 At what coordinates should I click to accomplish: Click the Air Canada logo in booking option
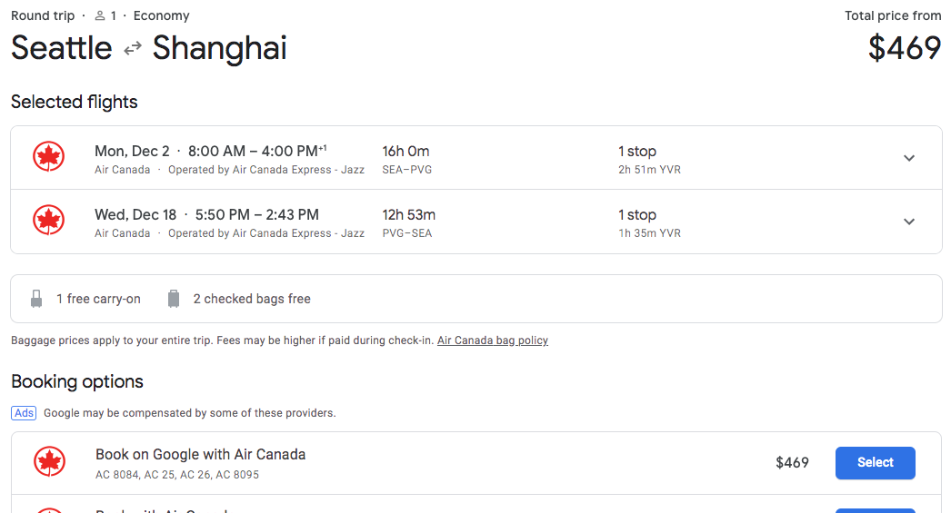point(49,462)
